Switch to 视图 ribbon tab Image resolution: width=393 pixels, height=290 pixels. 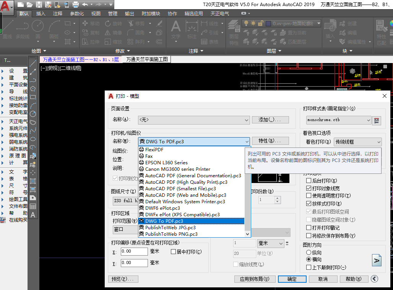pos(96,13)
